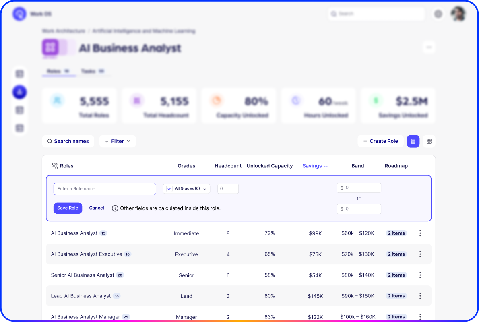Click the Save Role button

(68, 208)
